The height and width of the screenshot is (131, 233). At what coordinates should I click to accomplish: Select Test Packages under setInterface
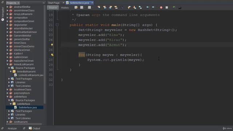[x=23, y=111]
